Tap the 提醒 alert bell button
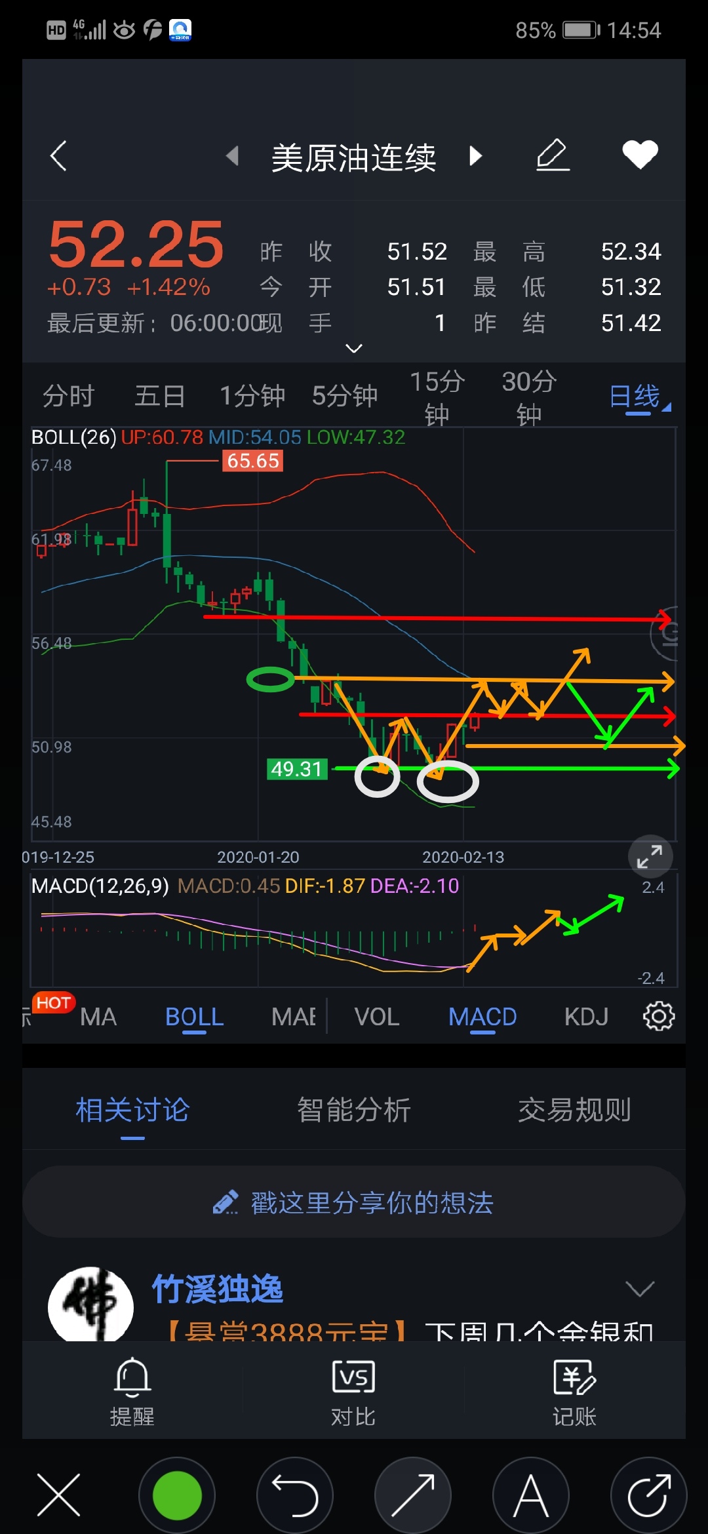Viewport: 708px width, 1534px height. pyautogui.click(x=132, y=1392)
